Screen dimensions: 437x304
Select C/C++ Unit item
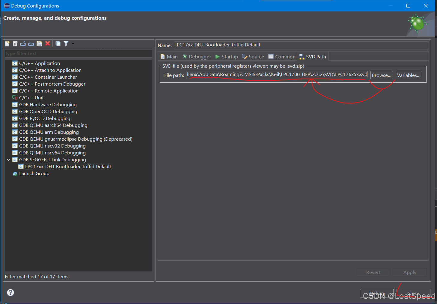click(31, 98)
